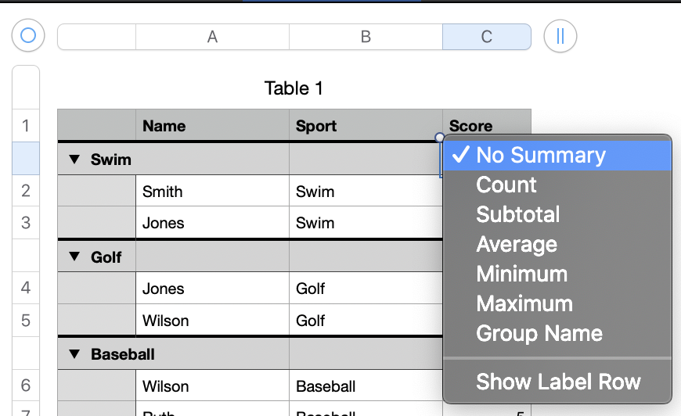Image resolution: width=681 pixels, height=416 pixels.
Task: Choose Count from summary menu
Action: click(x=506, y=185)
